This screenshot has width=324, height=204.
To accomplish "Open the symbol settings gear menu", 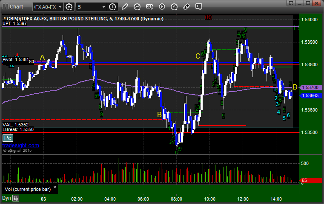I will tap(69, 7).
